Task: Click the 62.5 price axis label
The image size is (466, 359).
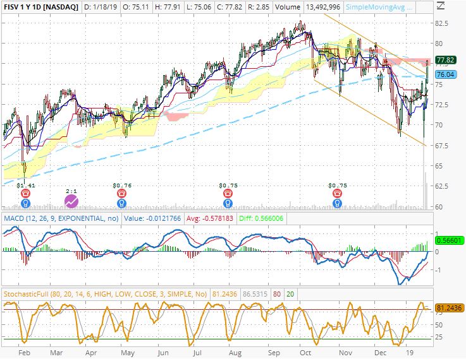Action: [x=441, y=186]
